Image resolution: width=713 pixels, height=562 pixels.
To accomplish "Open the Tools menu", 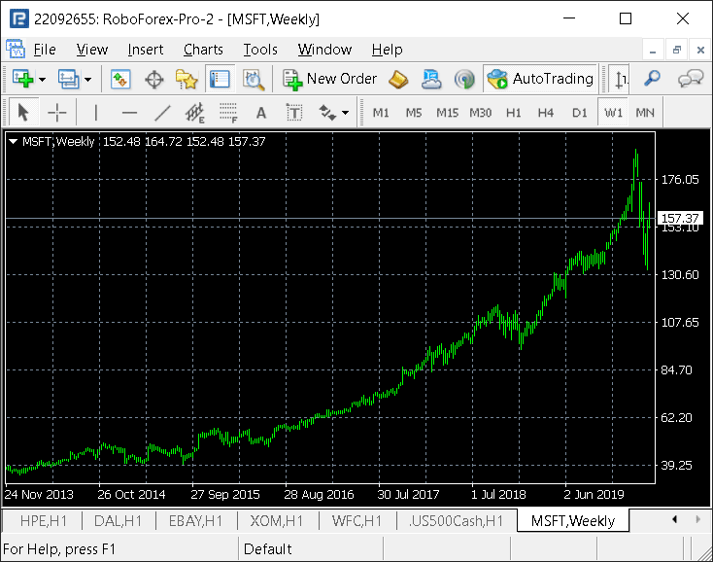I will [260, 50].
